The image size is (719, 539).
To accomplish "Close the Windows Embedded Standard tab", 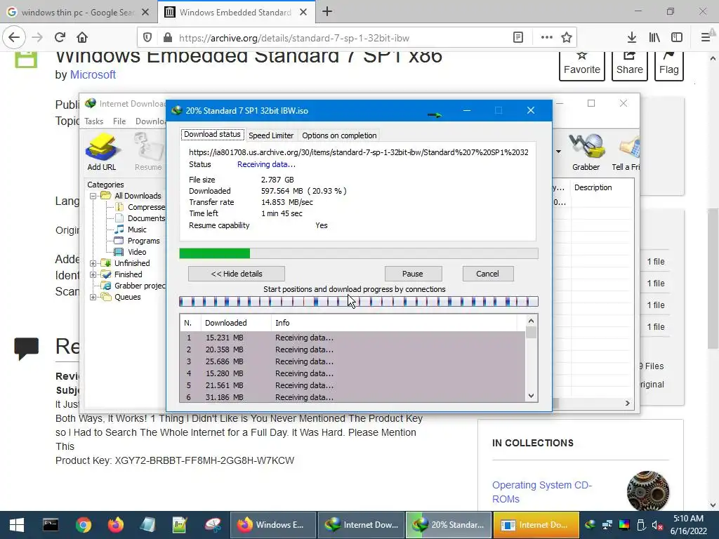I will pyautogui.click(x=303, y=13).
